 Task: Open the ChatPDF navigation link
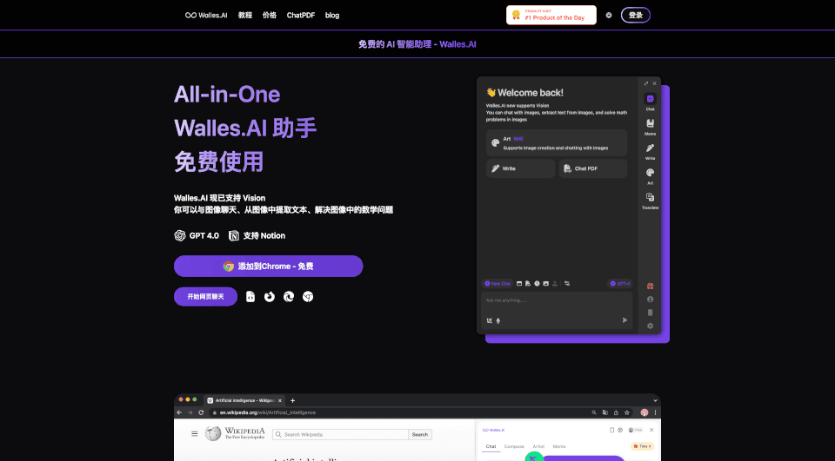pyautogui.click(x=301, y=15)
